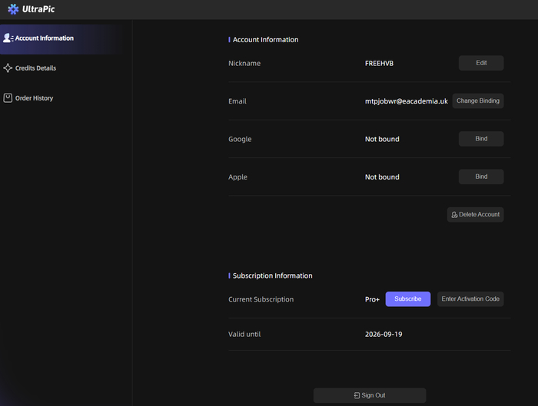Open the Account Information sidebar tab
Image resolution: width=538 pixels, height=406 pixels.
tap(61, 38)
